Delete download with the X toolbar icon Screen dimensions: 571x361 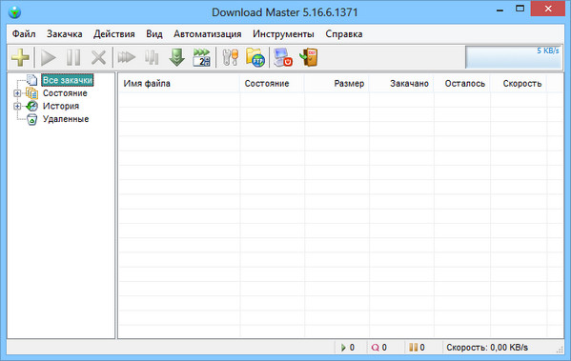[98, 57]
